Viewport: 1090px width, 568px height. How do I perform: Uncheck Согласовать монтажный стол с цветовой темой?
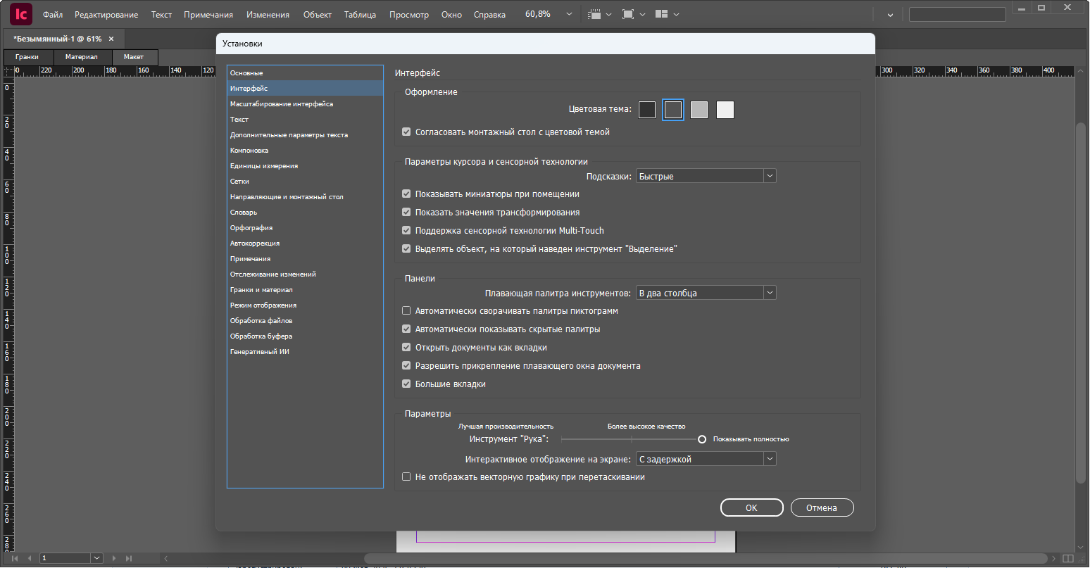click(406, 132)
